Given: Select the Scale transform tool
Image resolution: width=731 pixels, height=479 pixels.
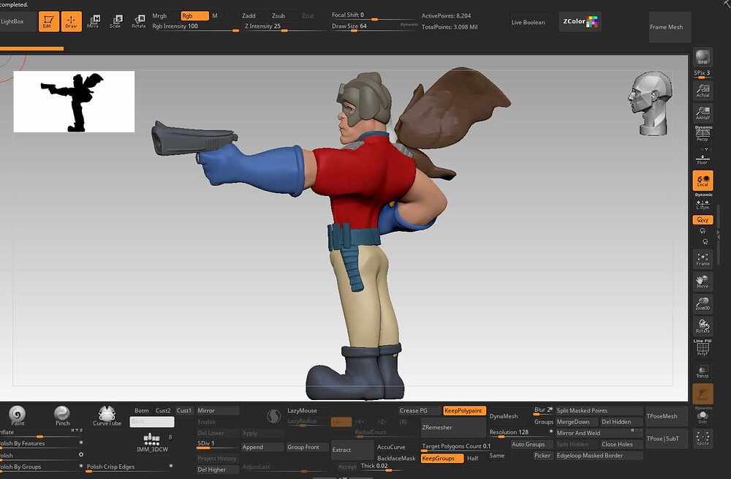Looking at the screenshot, I should [115, 21].
